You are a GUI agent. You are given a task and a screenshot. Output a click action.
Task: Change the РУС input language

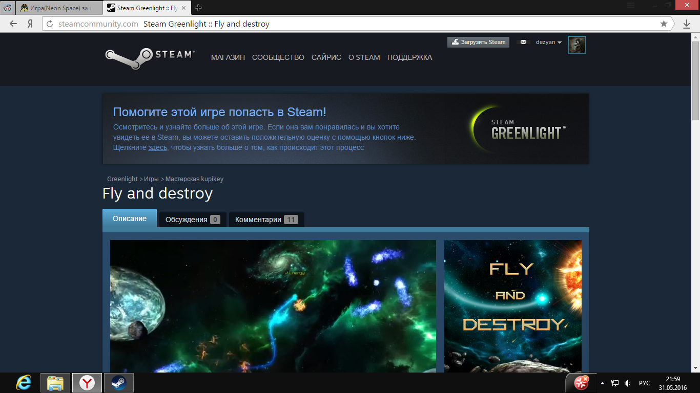coord(645,383)
